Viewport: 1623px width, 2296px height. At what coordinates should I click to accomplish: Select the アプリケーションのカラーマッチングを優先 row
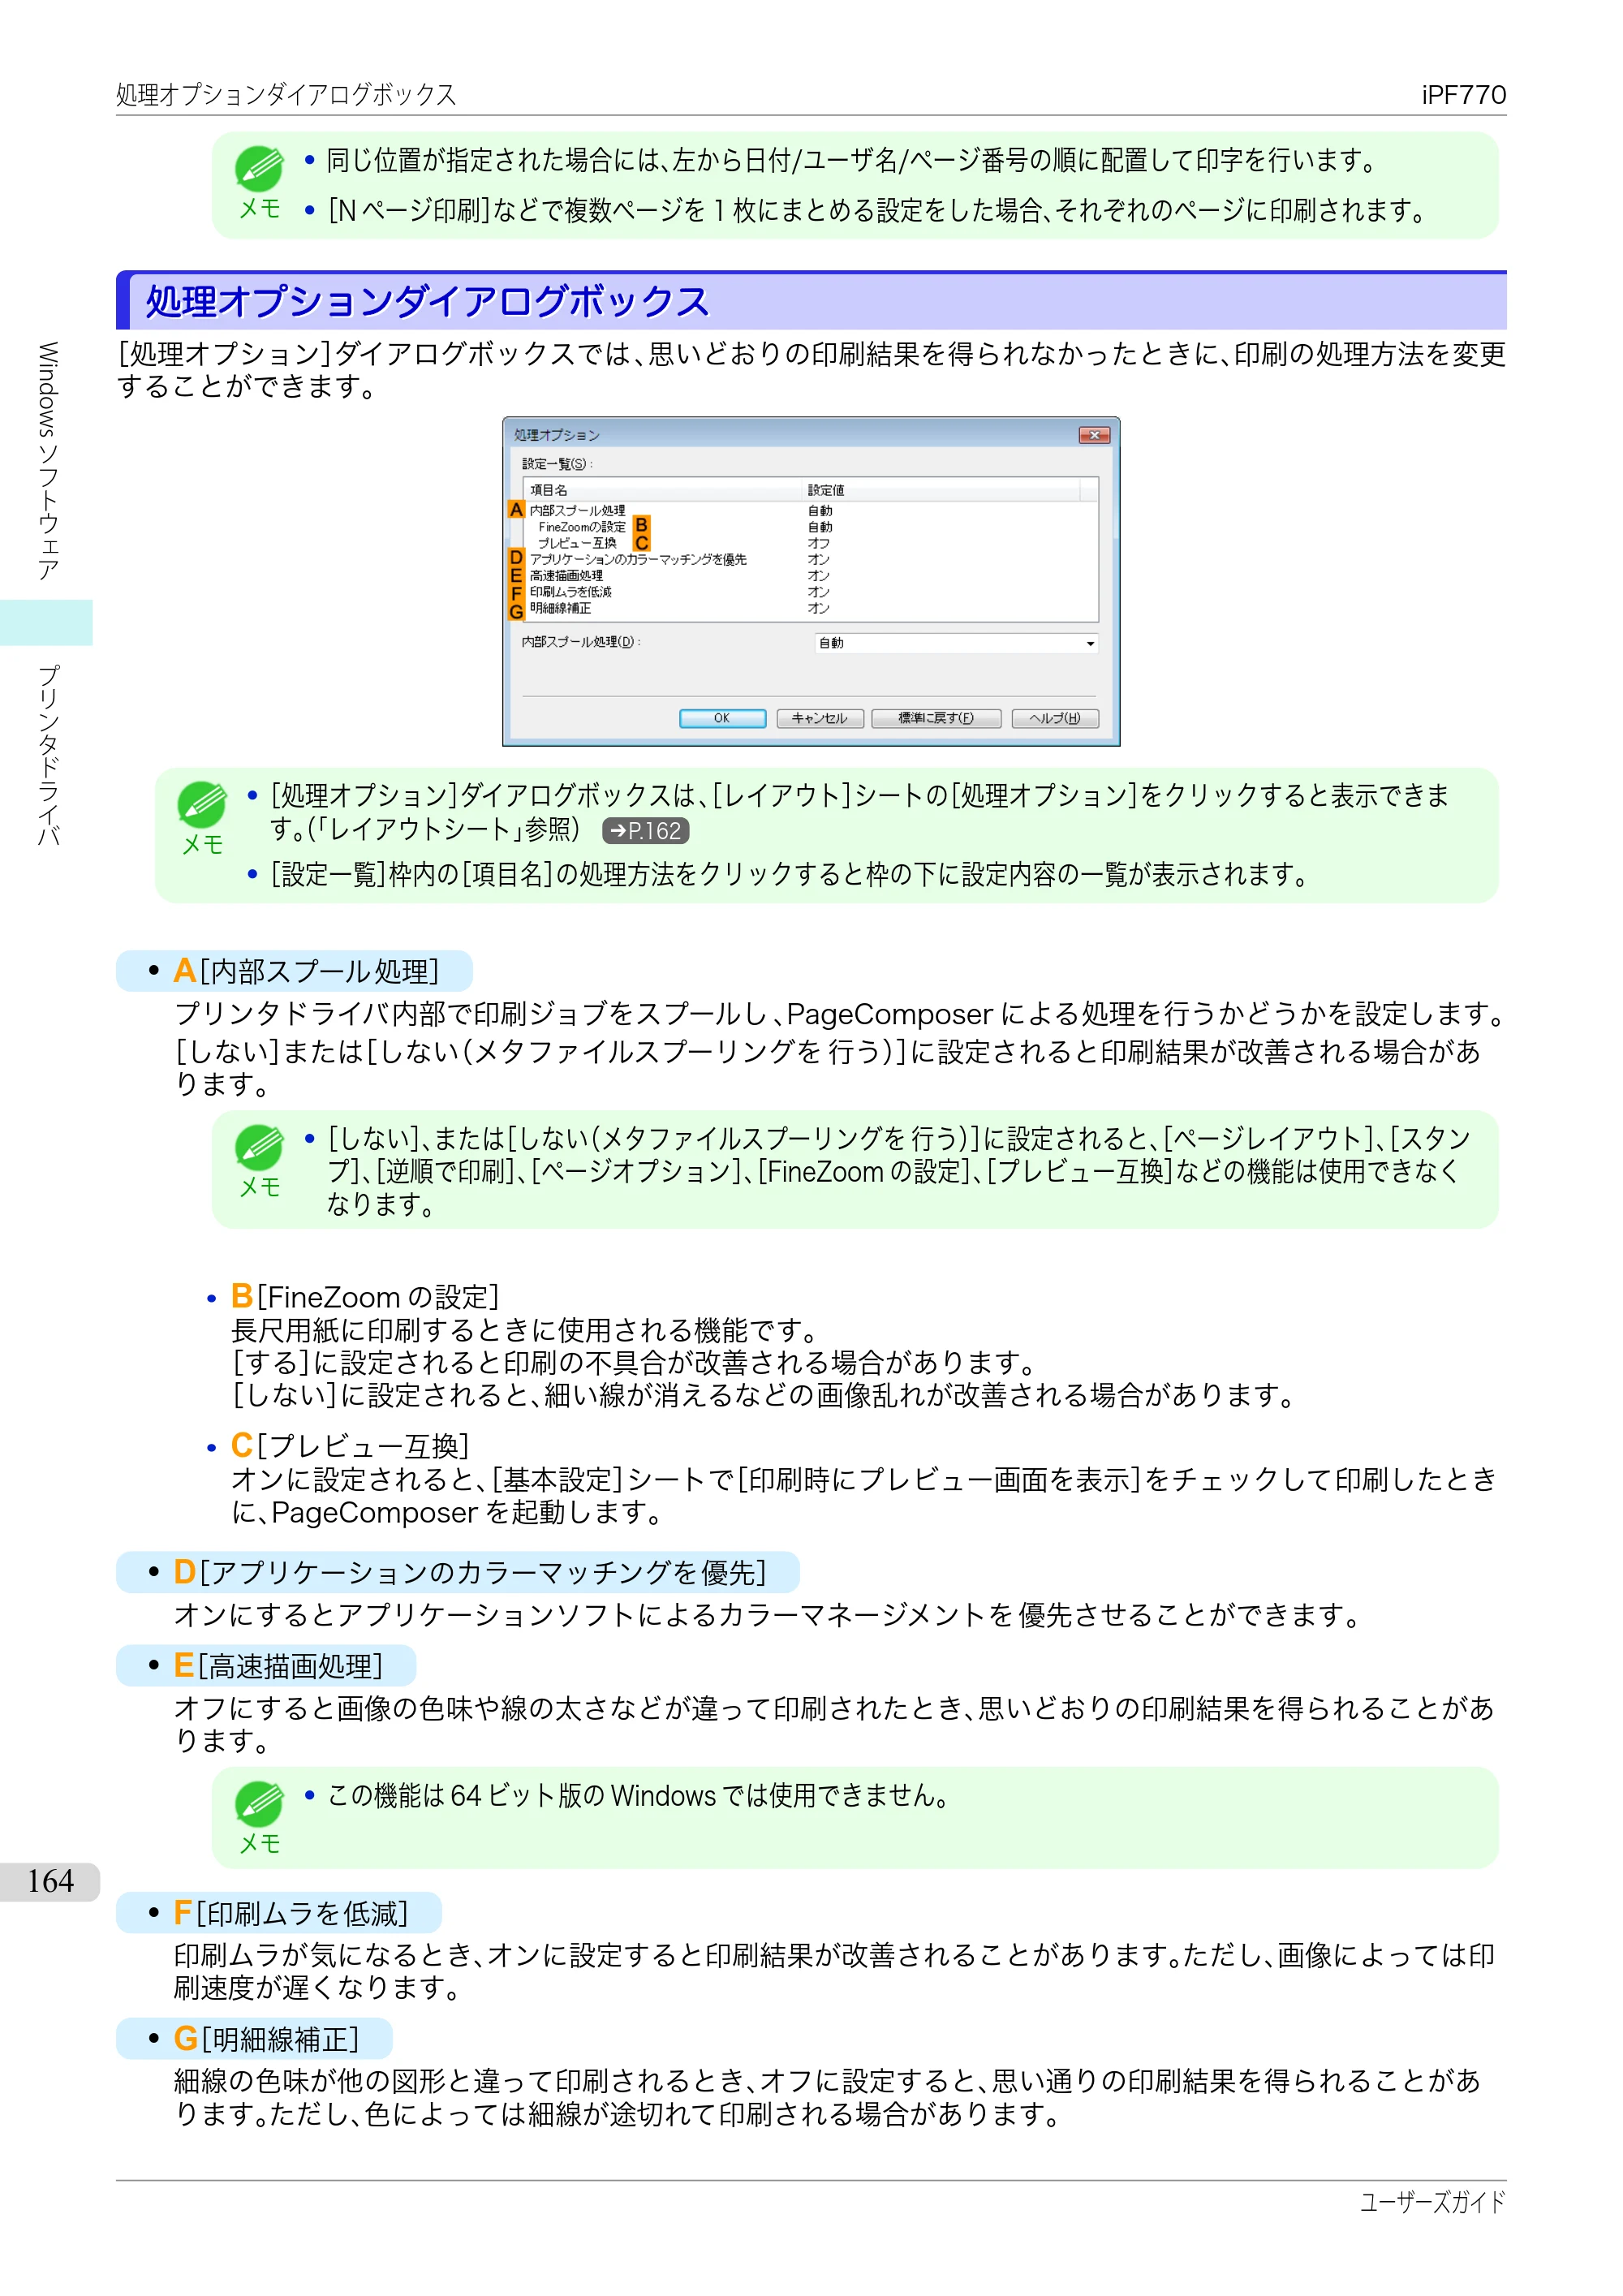tap(810, 559)
